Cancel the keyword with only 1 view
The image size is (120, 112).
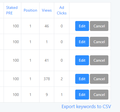click(99, 42)
